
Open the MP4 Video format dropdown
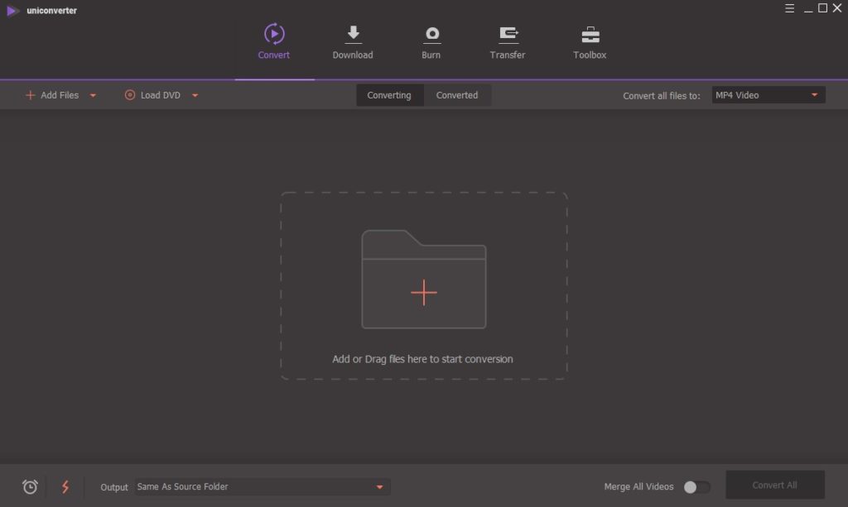768,95
